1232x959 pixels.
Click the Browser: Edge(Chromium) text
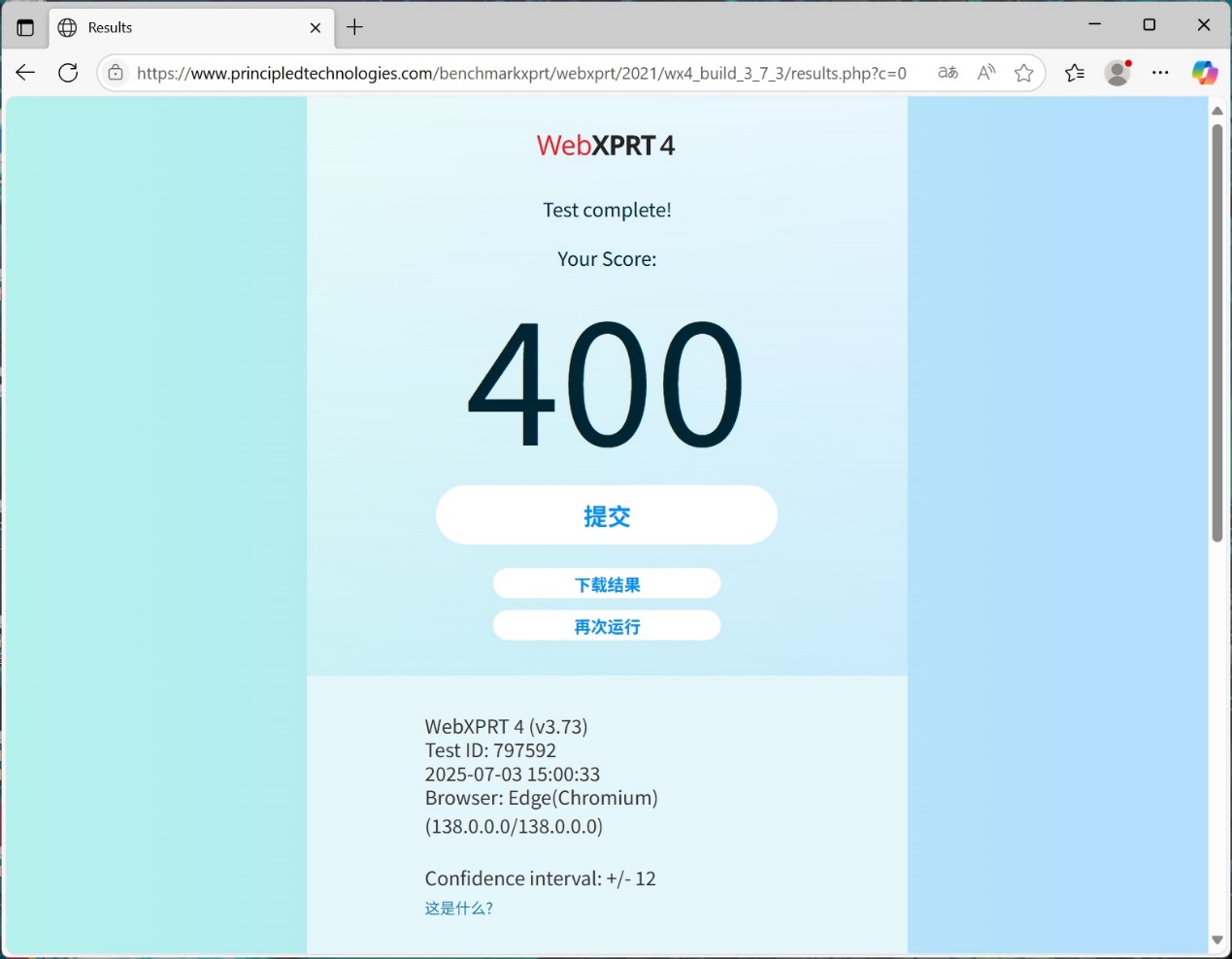coord(542,798)
